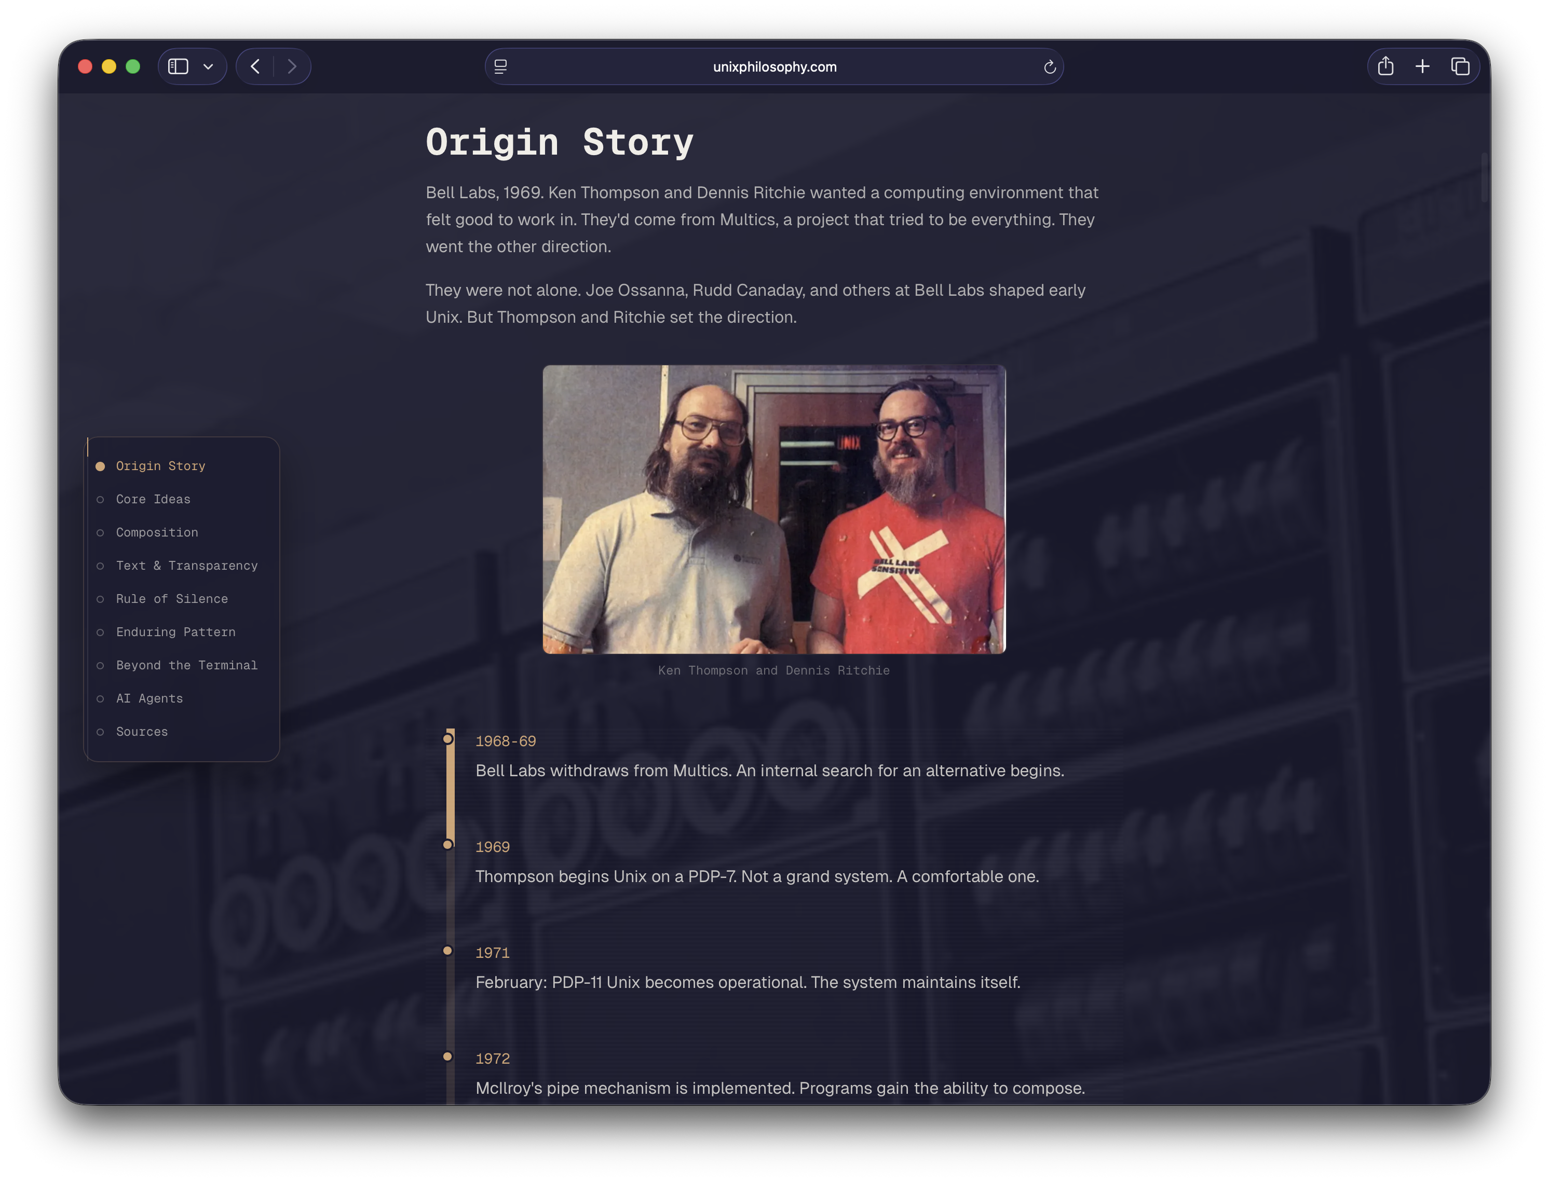
Task: Open a new tab with the plus icon
Action: click(1422, 65)
